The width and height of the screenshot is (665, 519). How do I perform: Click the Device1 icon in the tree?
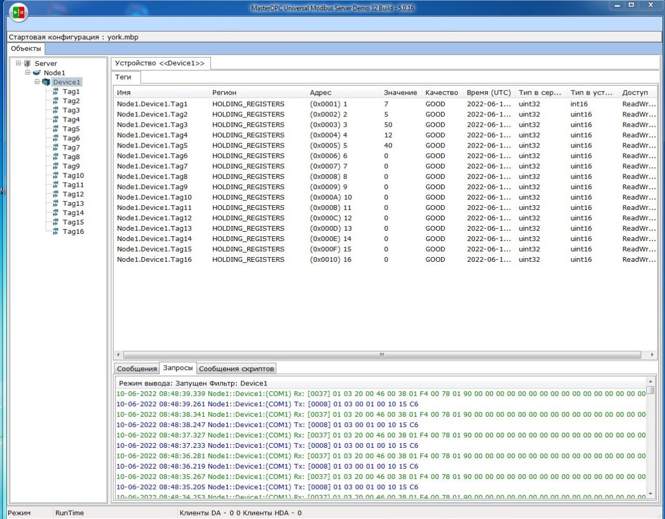[46, 82]
